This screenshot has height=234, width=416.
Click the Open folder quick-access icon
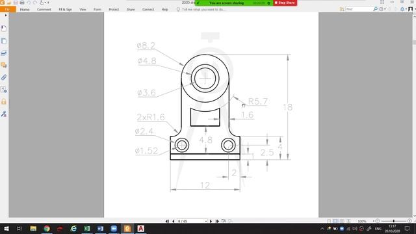[x=8, y=3]
